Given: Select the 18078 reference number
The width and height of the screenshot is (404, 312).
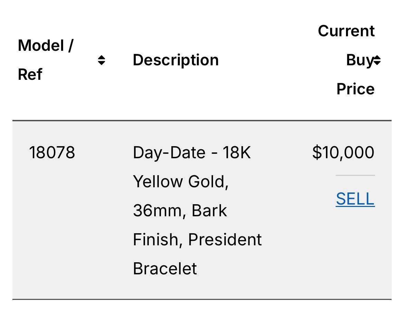Looking at the screenshot, I should (52, 152).
